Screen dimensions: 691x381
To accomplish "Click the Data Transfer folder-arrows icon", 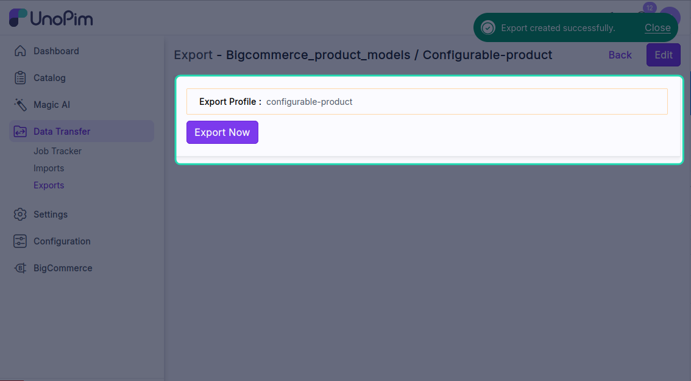I will pyautogui.click(x=20, y=132).
